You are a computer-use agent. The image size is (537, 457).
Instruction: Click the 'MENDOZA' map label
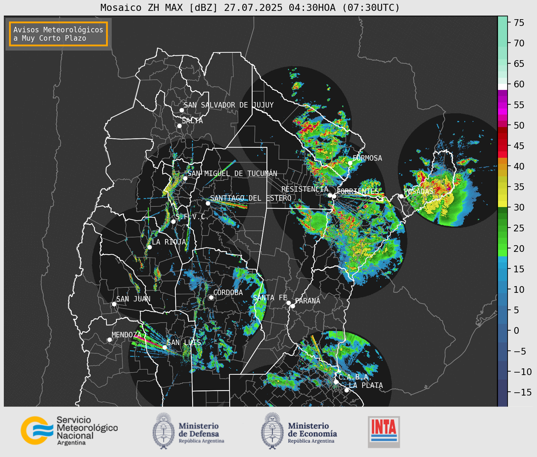click(x=126, y=335)
